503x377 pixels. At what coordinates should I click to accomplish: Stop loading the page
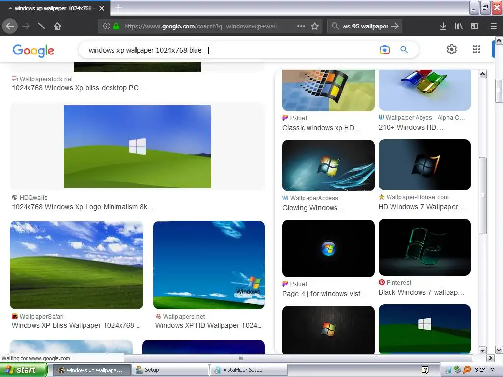point(41,26)
